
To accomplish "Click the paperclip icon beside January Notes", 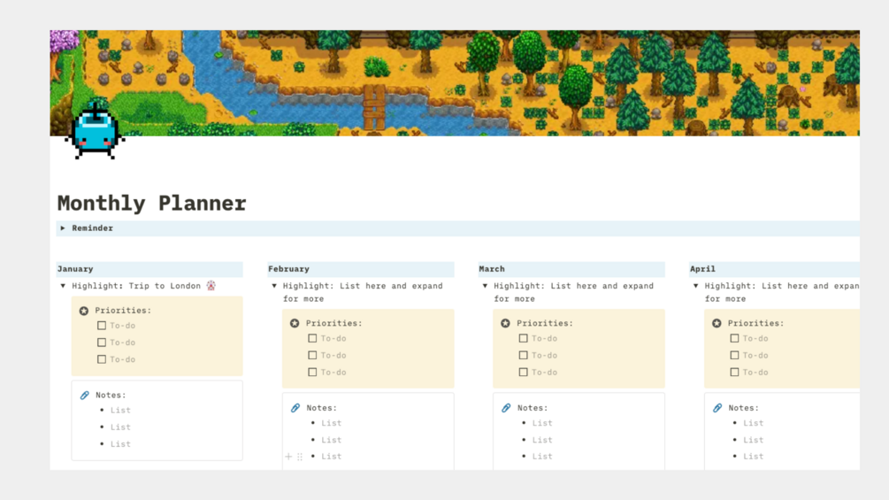I will coord(85,395).
